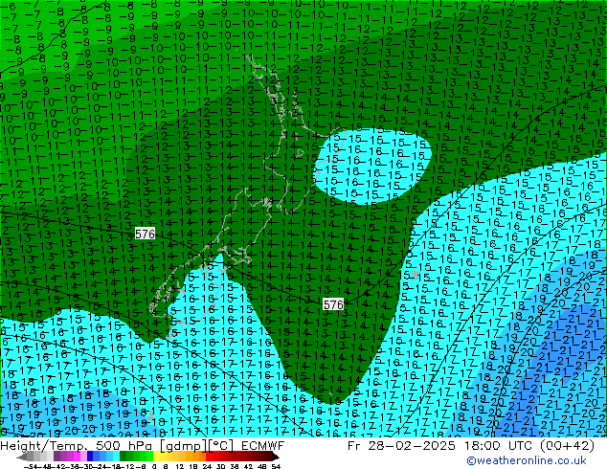This screenshot has height=469, width=607.
Task: Click the '(00+42)' forecast offset text
Action: [x=567, y=446]
